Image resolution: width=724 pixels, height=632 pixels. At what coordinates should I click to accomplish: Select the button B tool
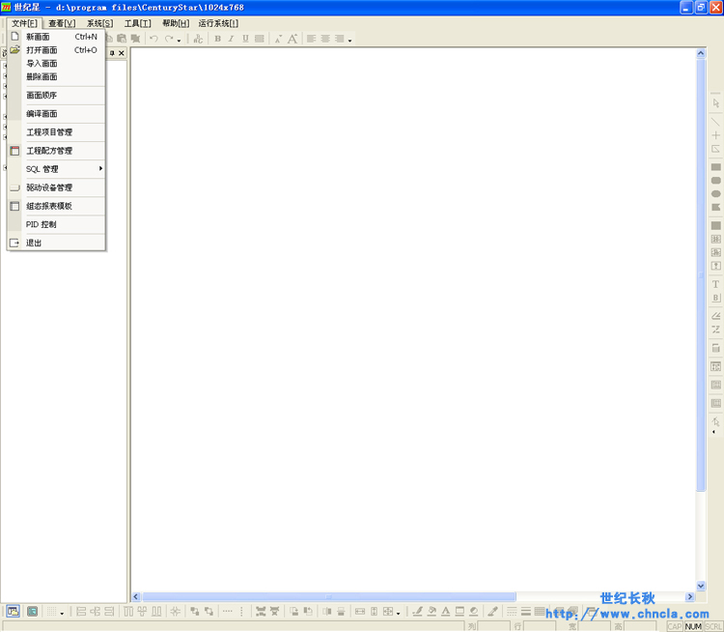click(716, 298)
